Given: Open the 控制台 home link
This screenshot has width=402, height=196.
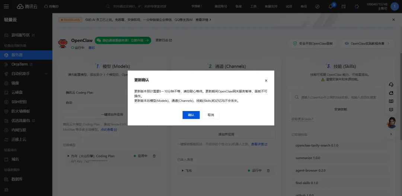Looking at the screenshot, I should pyautogui.click(x=51, y=6).
